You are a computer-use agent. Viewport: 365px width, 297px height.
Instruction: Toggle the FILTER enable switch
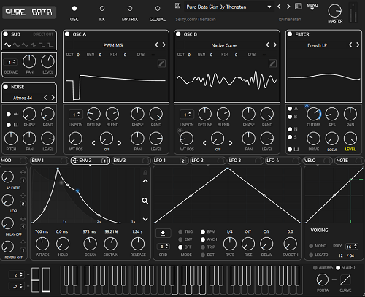290,34
